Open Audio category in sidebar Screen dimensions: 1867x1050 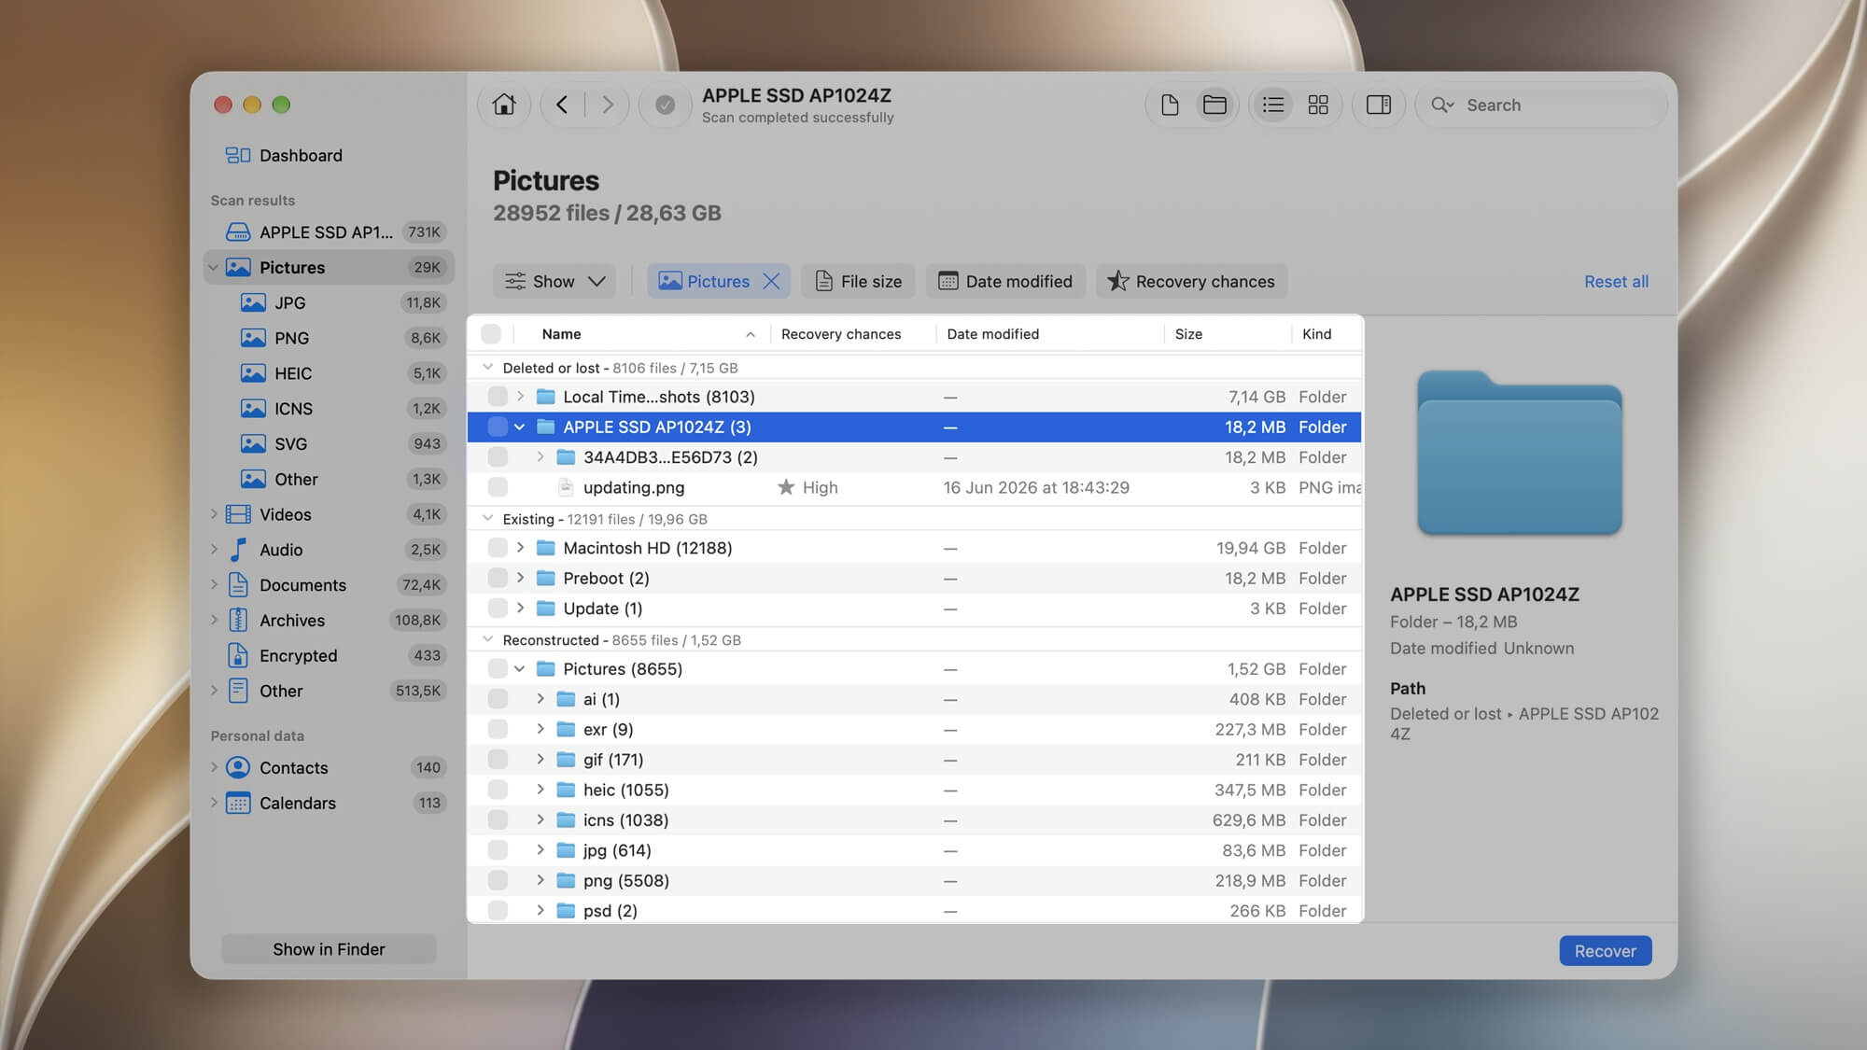(x=329, y=550)
